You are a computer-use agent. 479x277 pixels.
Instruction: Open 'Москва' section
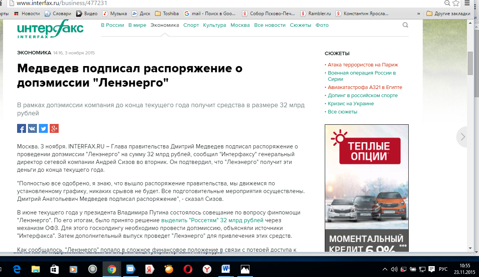[240, 25]
